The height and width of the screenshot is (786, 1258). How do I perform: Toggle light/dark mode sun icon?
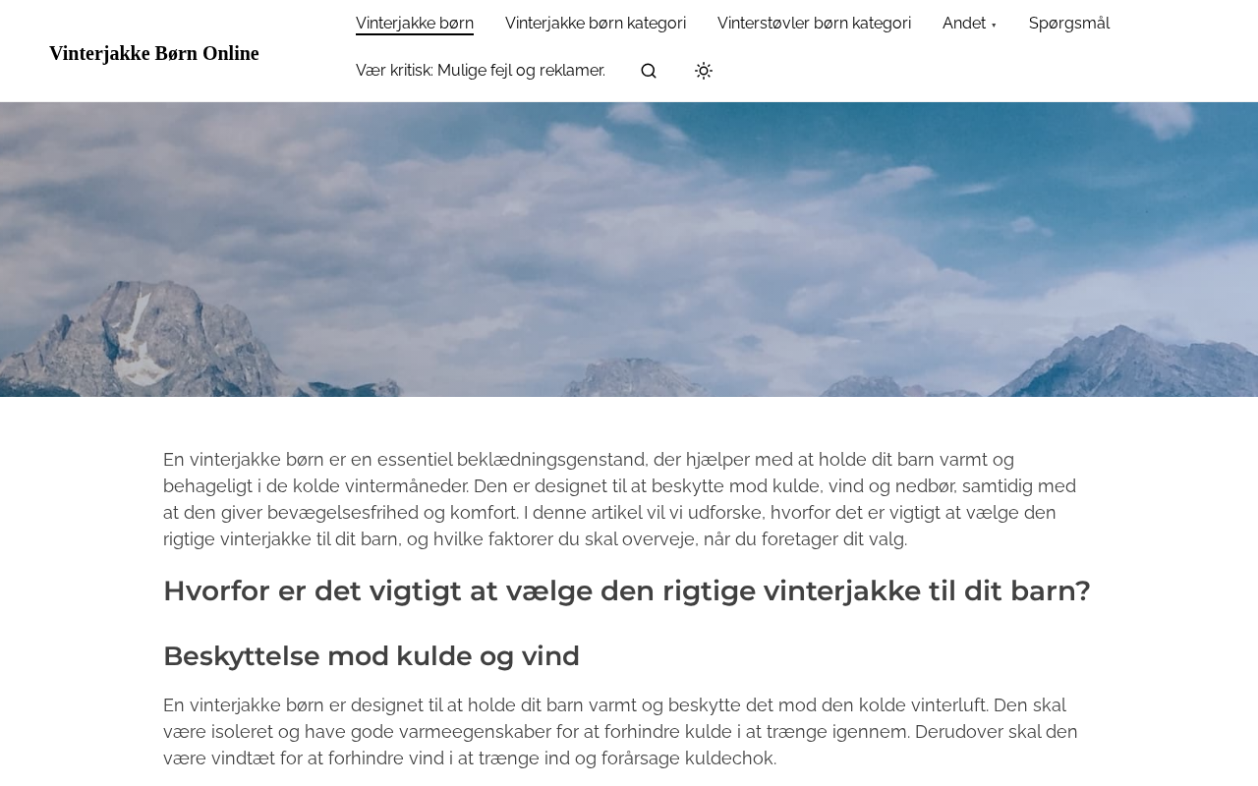(x=704, y=71)
